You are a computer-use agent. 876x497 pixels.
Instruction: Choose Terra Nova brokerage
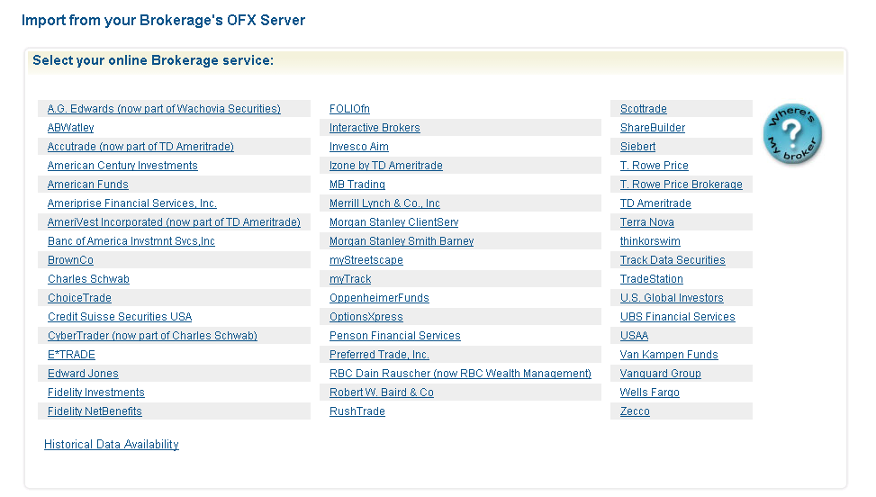pos(646,222)
